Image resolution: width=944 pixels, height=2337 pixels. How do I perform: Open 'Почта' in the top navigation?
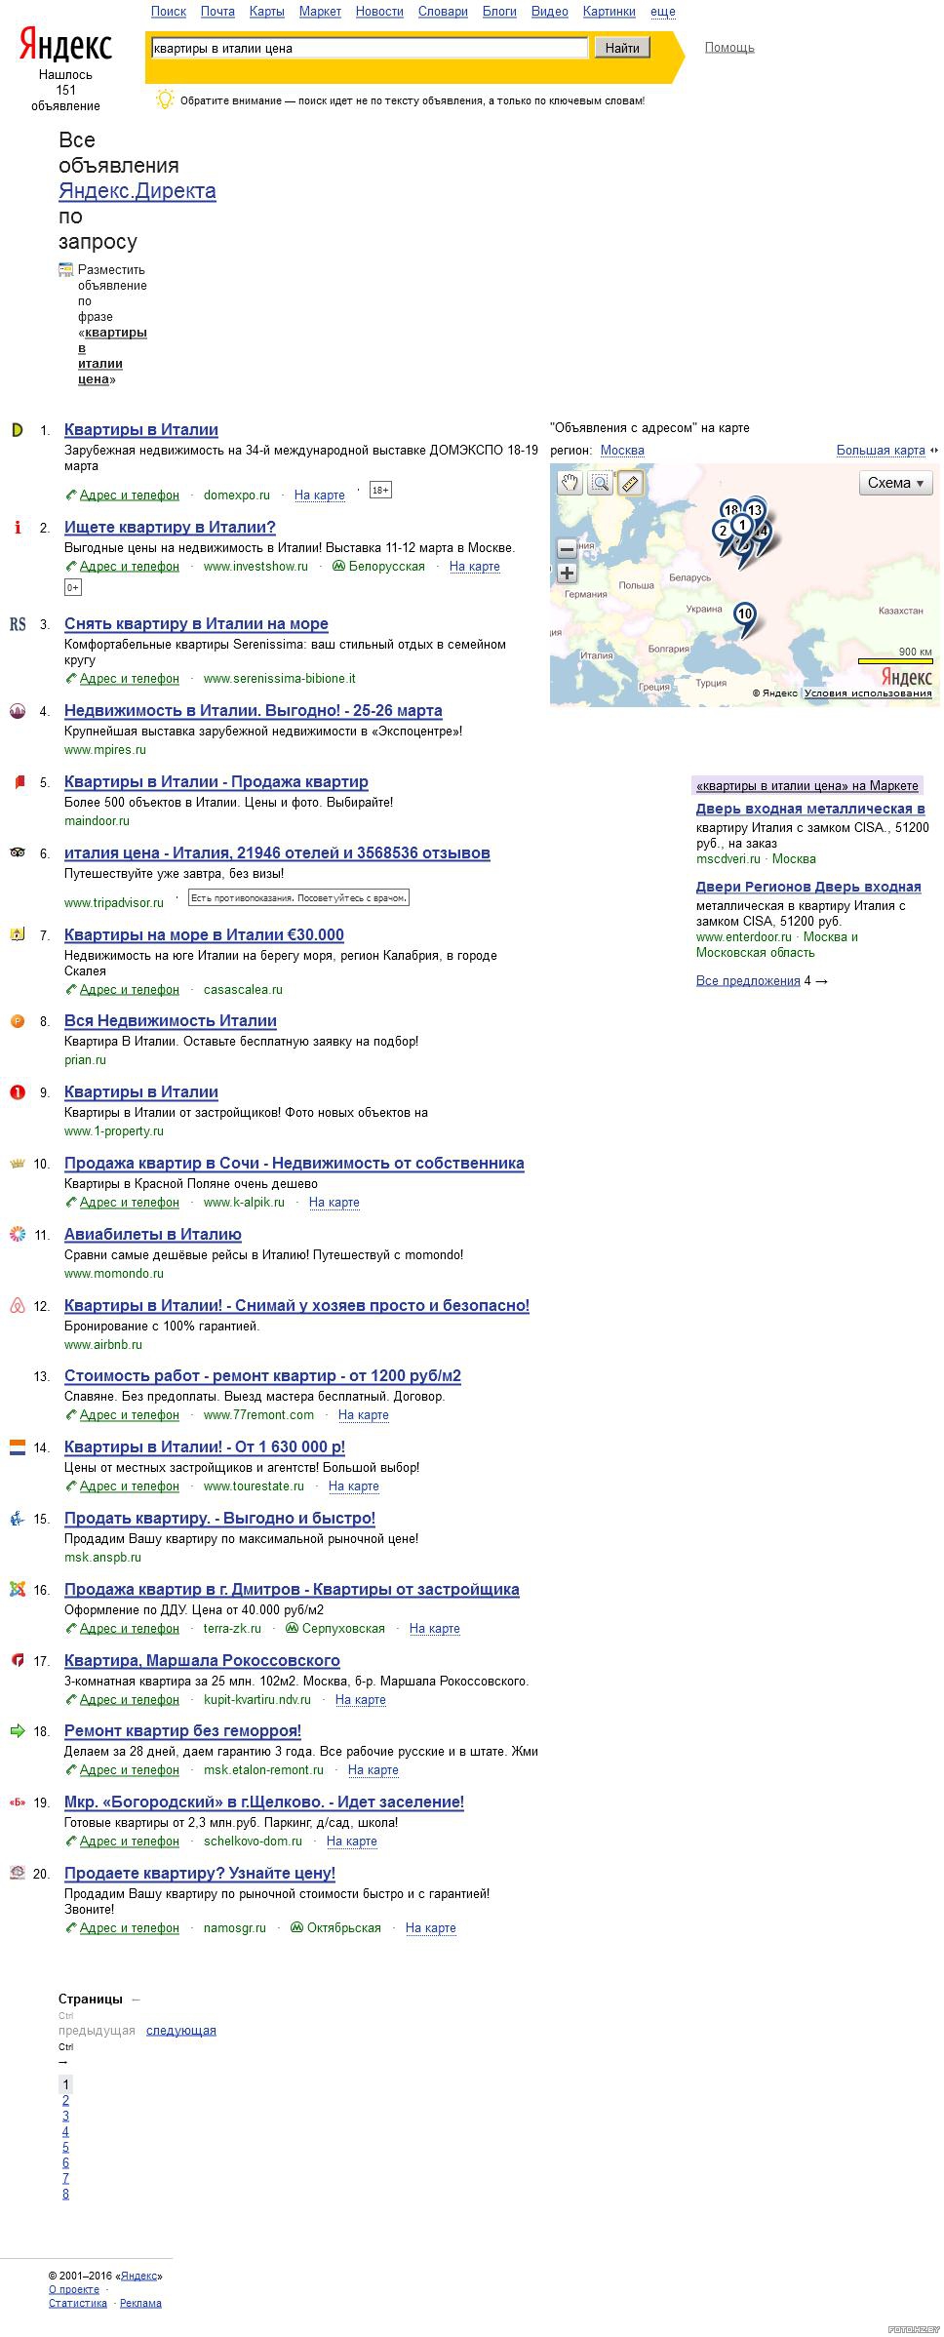tap(217, 12)
